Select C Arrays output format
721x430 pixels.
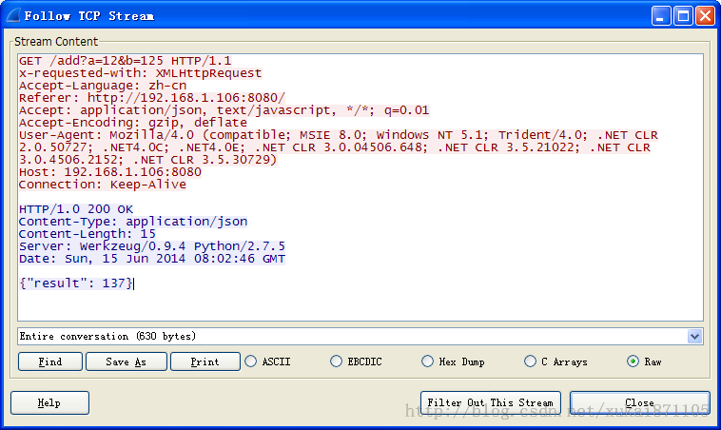pos(531,362)
